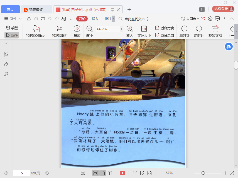Open 旋转文档 rotate document tool

215,31
